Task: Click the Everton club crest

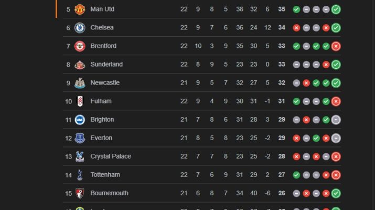Action: point(80,138)
